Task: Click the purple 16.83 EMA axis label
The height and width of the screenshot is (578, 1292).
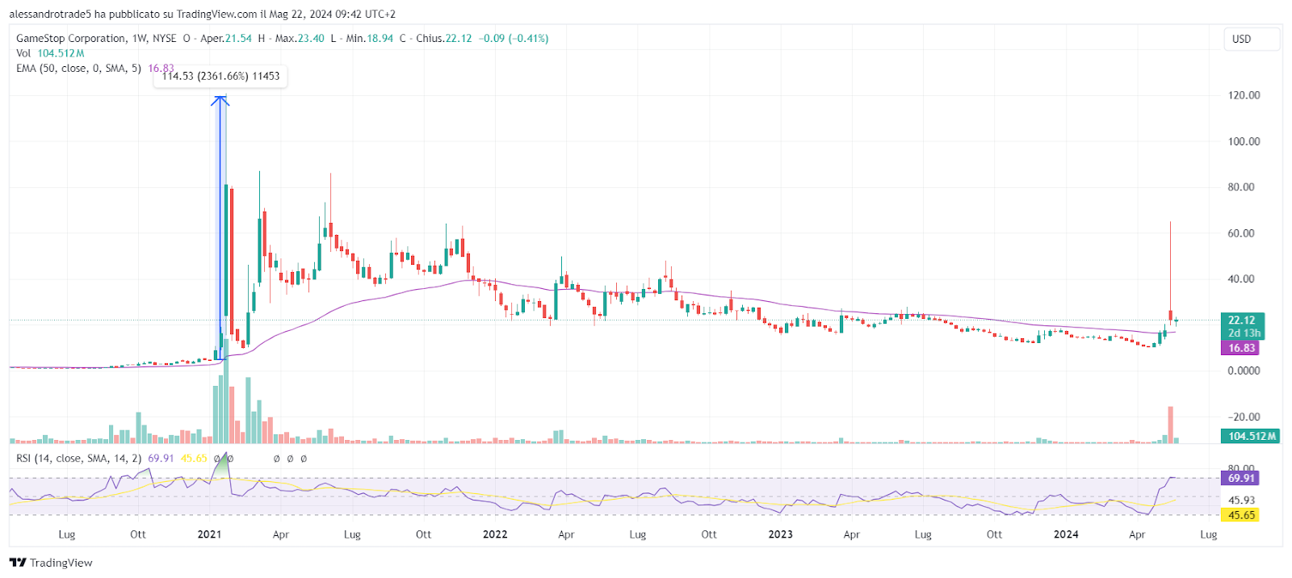Action: 1242,348
